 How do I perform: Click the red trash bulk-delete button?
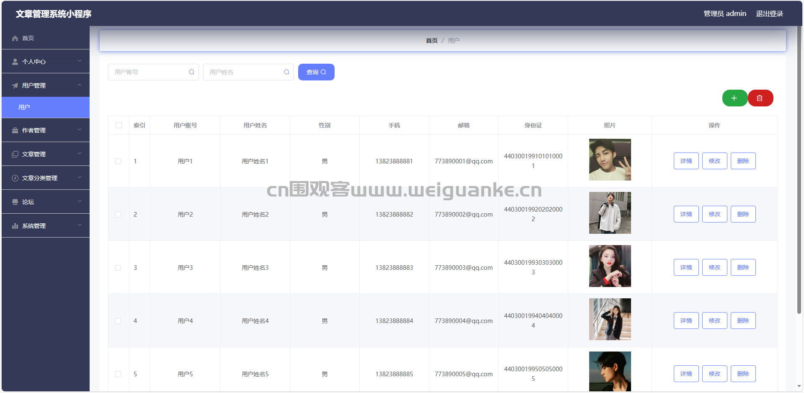pyautogui.click(x=760, y=98)
